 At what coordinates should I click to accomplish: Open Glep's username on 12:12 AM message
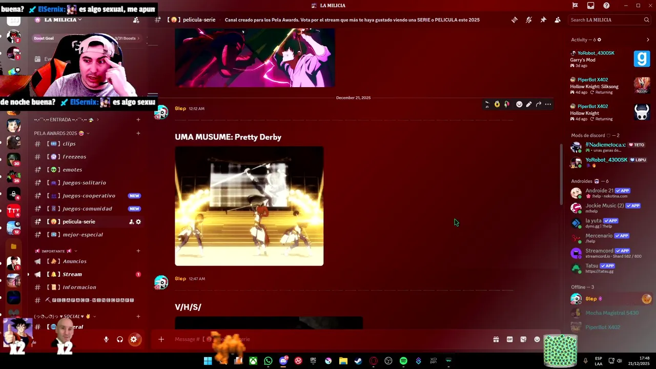(180, 109)
